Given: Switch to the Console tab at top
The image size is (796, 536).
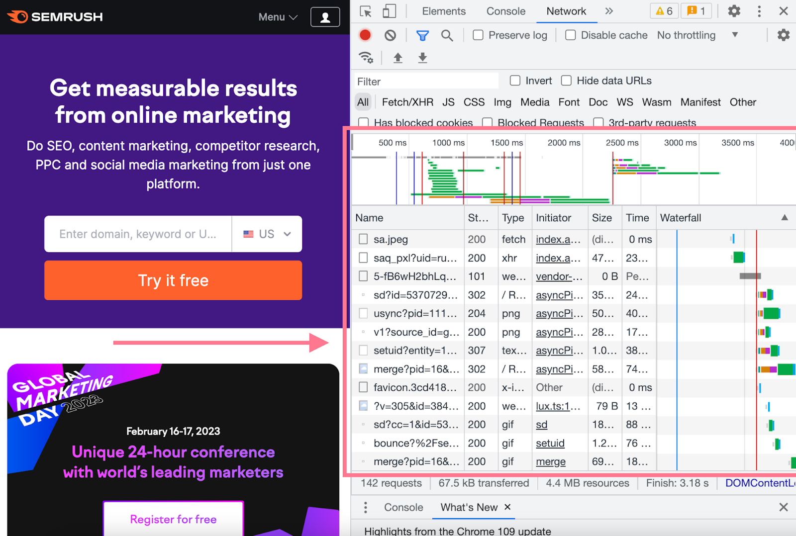Looking at the screenshot, I should (505, 11).
